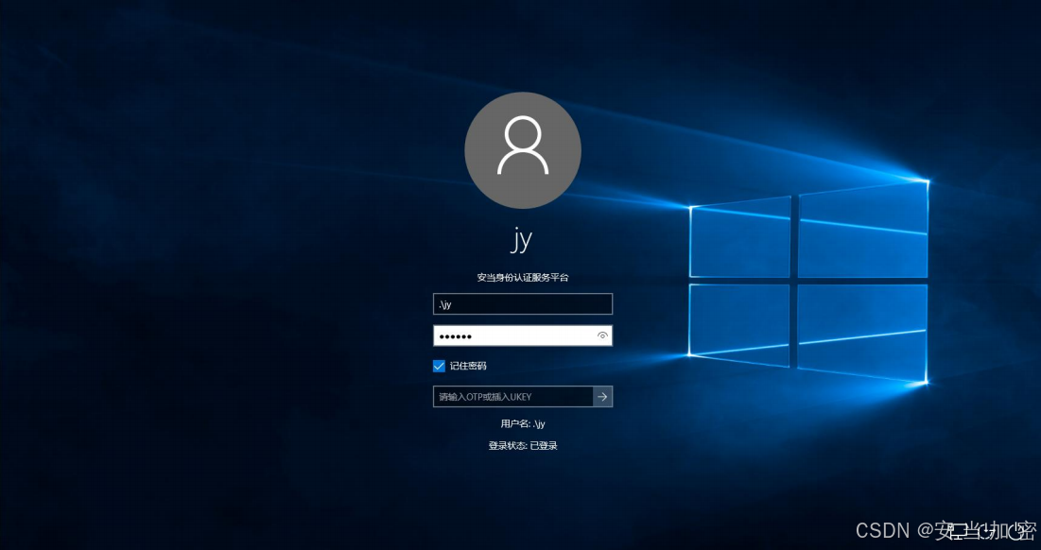Reveal the password with the eye icon
Screen dimensions: 1041x550
coord(602,335)
